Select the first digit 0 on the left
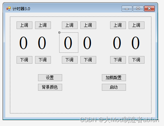The width and height of the screenshot is (164, 126). pyautogui.click(x=23, y=43)
